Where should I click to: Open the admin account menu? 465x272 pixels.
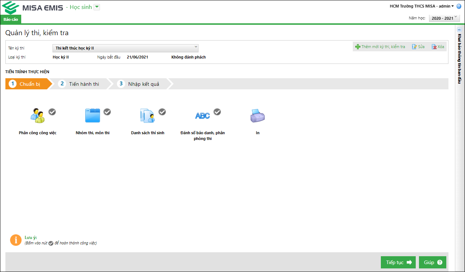422,6
